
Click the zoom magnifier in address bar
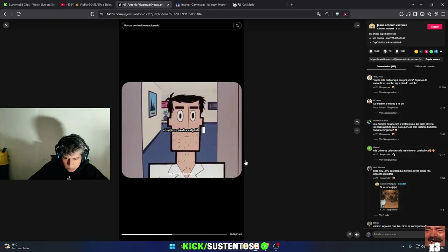point(327,14)
